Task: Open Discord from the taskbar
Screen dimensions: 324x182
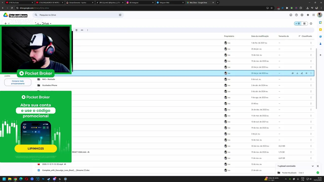Action: click(54, 179)
